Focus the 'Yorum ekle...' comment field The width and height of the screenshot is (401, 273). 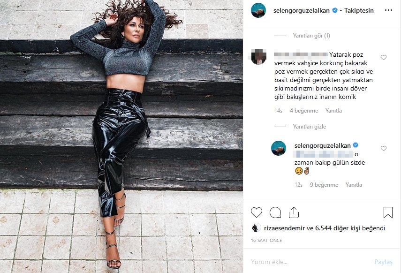pos(310,262)
